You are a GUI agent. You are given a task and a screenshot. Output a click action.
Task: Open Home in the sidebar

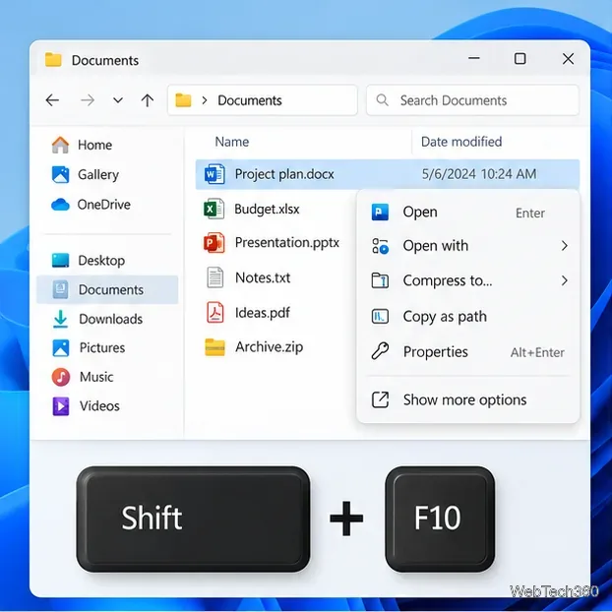point(94,145)
